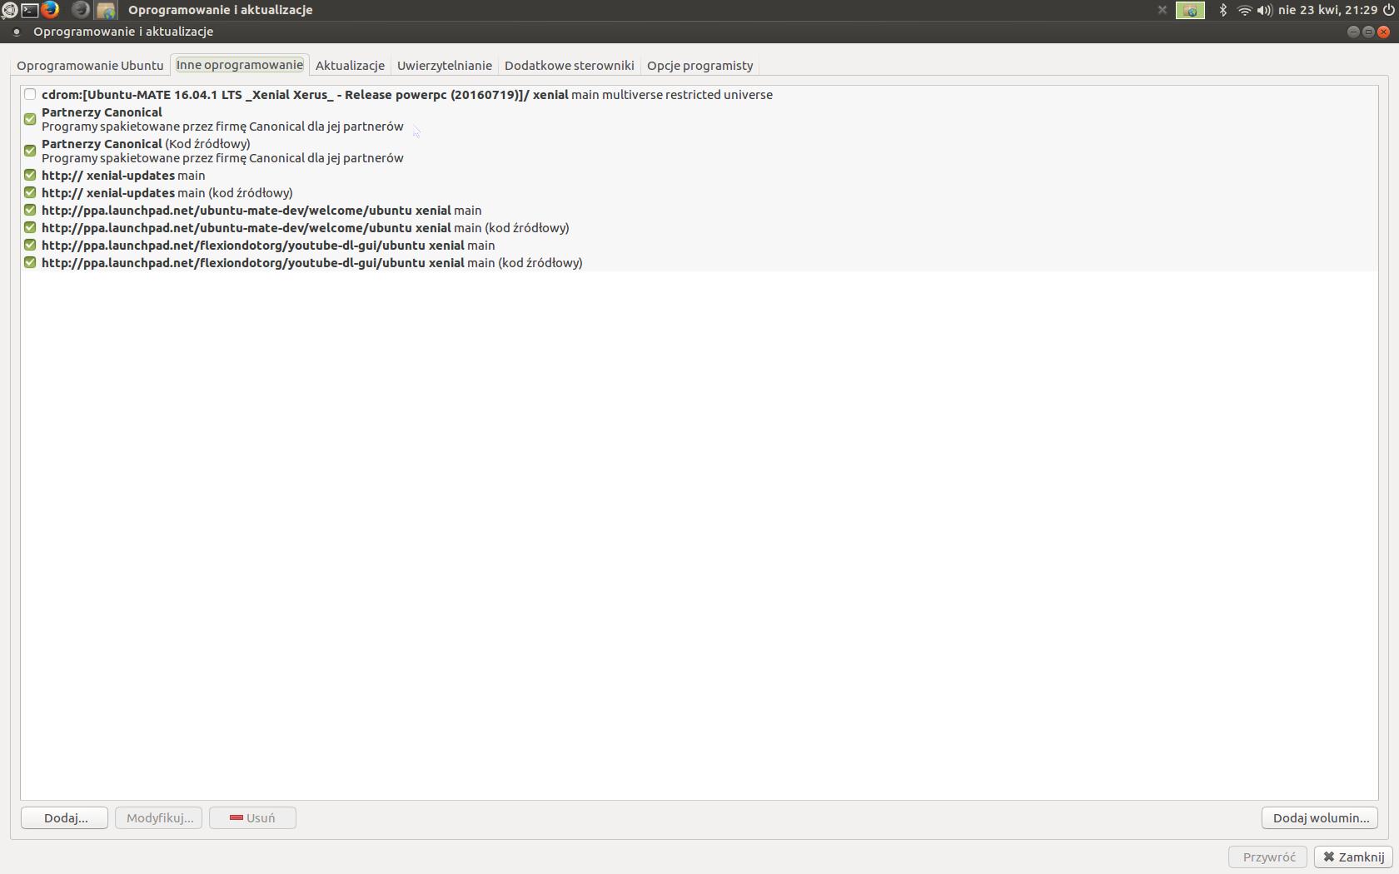
Task: Select flexiondotorg/youtube-dl-gui/ubuntu xenial main row text
Action: pyautogui.click(x=268, y=246)
